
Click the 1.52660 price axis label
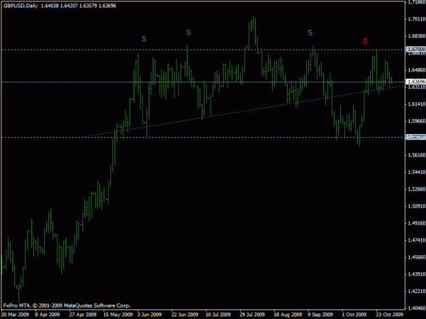pos(416,189)
